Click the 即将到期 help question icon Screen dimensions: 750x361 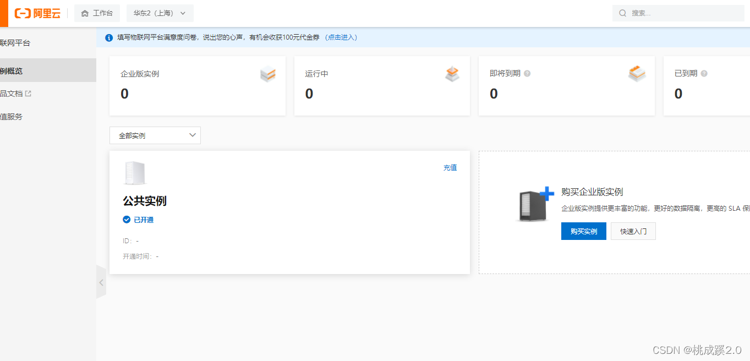pos(527,73)
